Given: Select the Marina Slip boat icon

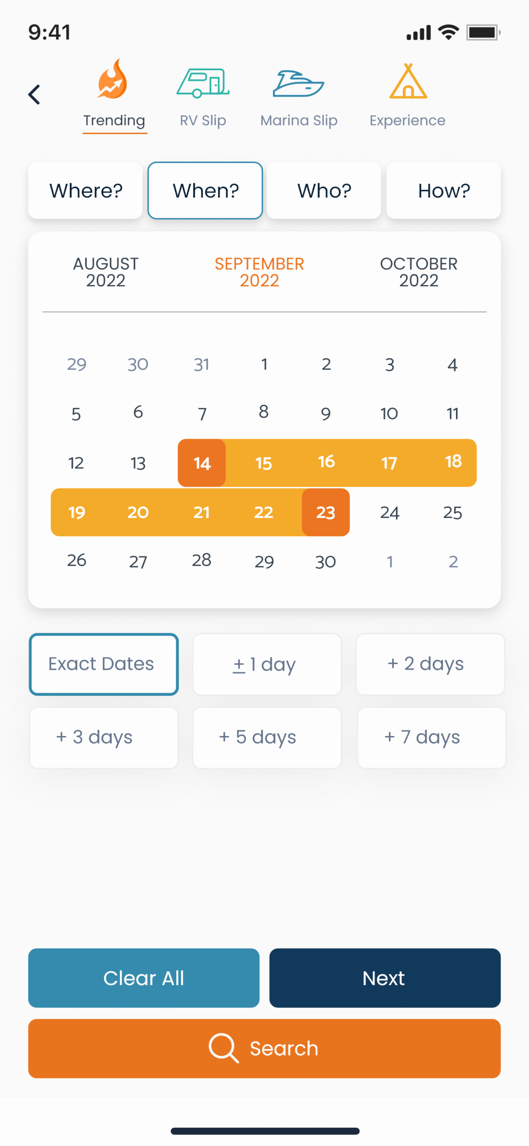Looking at the screenshot, I should coord(299,83).
